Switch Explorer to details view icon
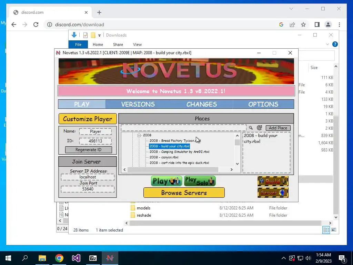 pos(326,230)
